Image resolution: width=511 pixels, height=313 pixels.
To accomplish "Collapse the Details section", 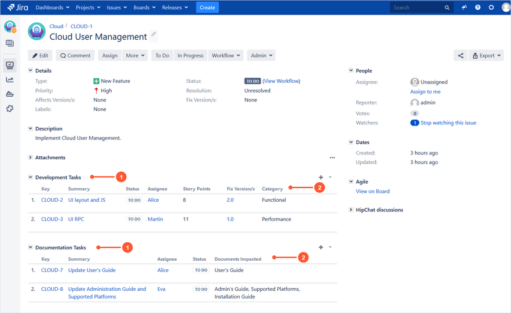I will tap(30, 70).
